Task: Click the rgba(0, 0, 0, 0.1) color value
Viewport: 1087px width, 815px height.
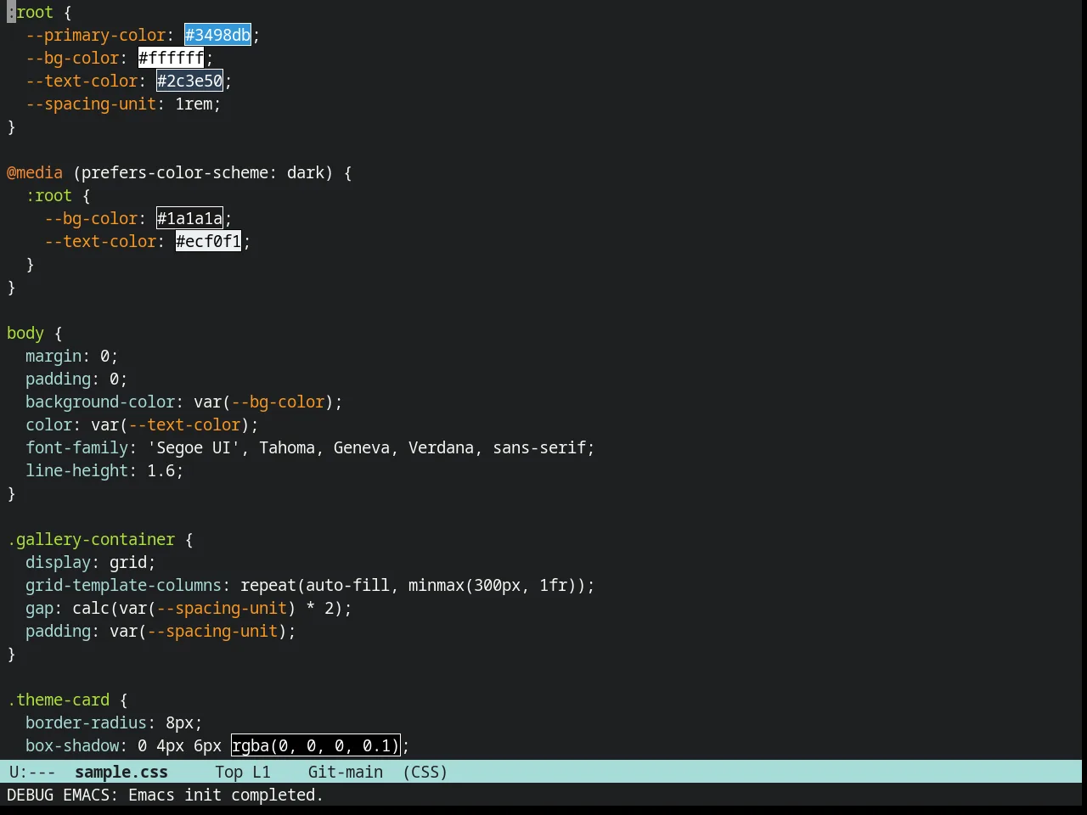Action: [315, 745]
